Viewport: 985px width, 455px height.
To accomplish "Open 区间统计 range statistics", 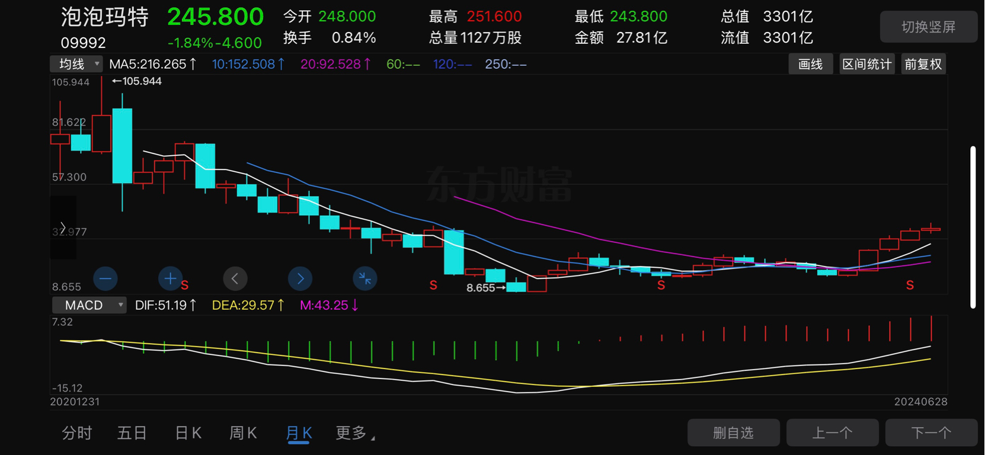I will pos(867,64).
